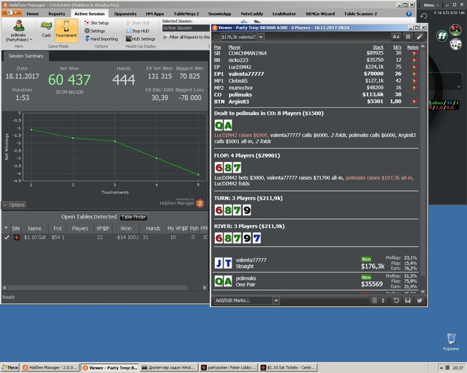The height and width of the screenshot is (373, 467).
Task: Click right arrow of the tables horizontal scrollbar
Action: click(205, 288)
